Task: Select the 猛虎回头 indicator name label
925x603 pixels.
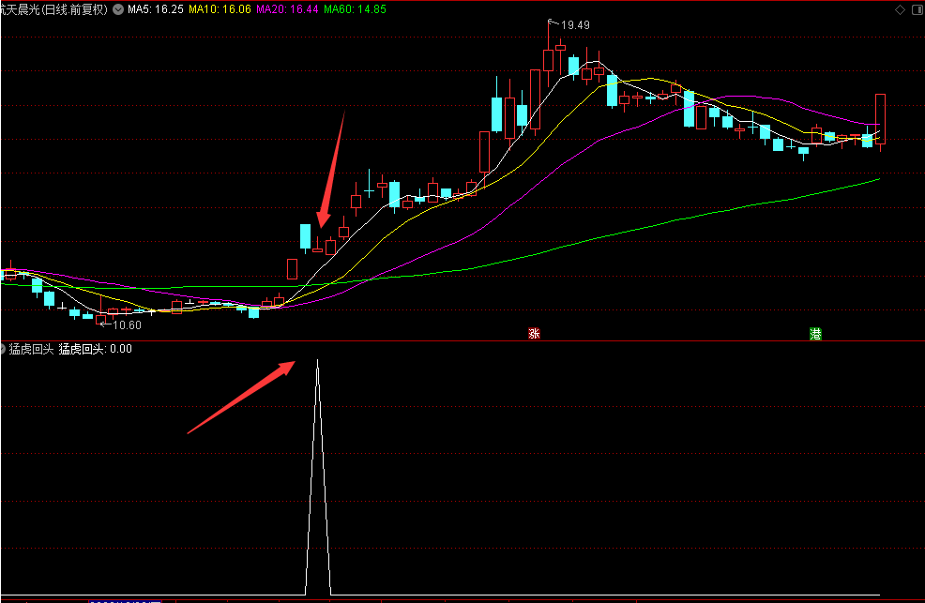Action: point(31,349)
